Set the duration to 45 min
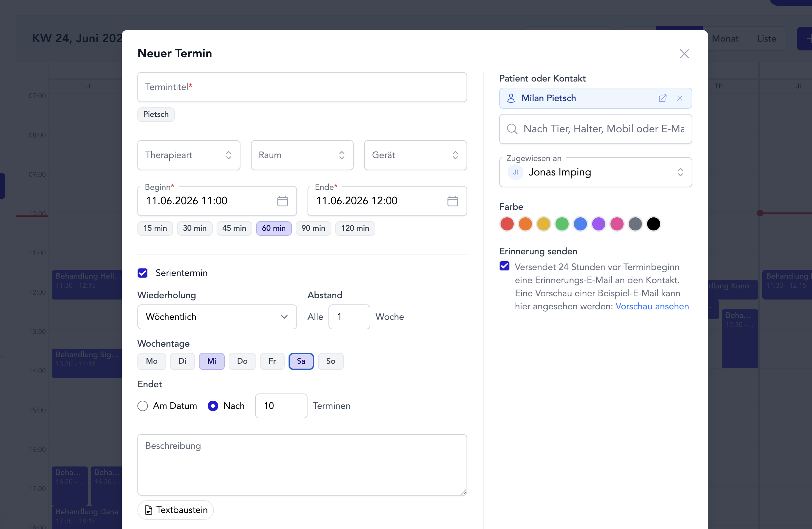 point(234,228)
